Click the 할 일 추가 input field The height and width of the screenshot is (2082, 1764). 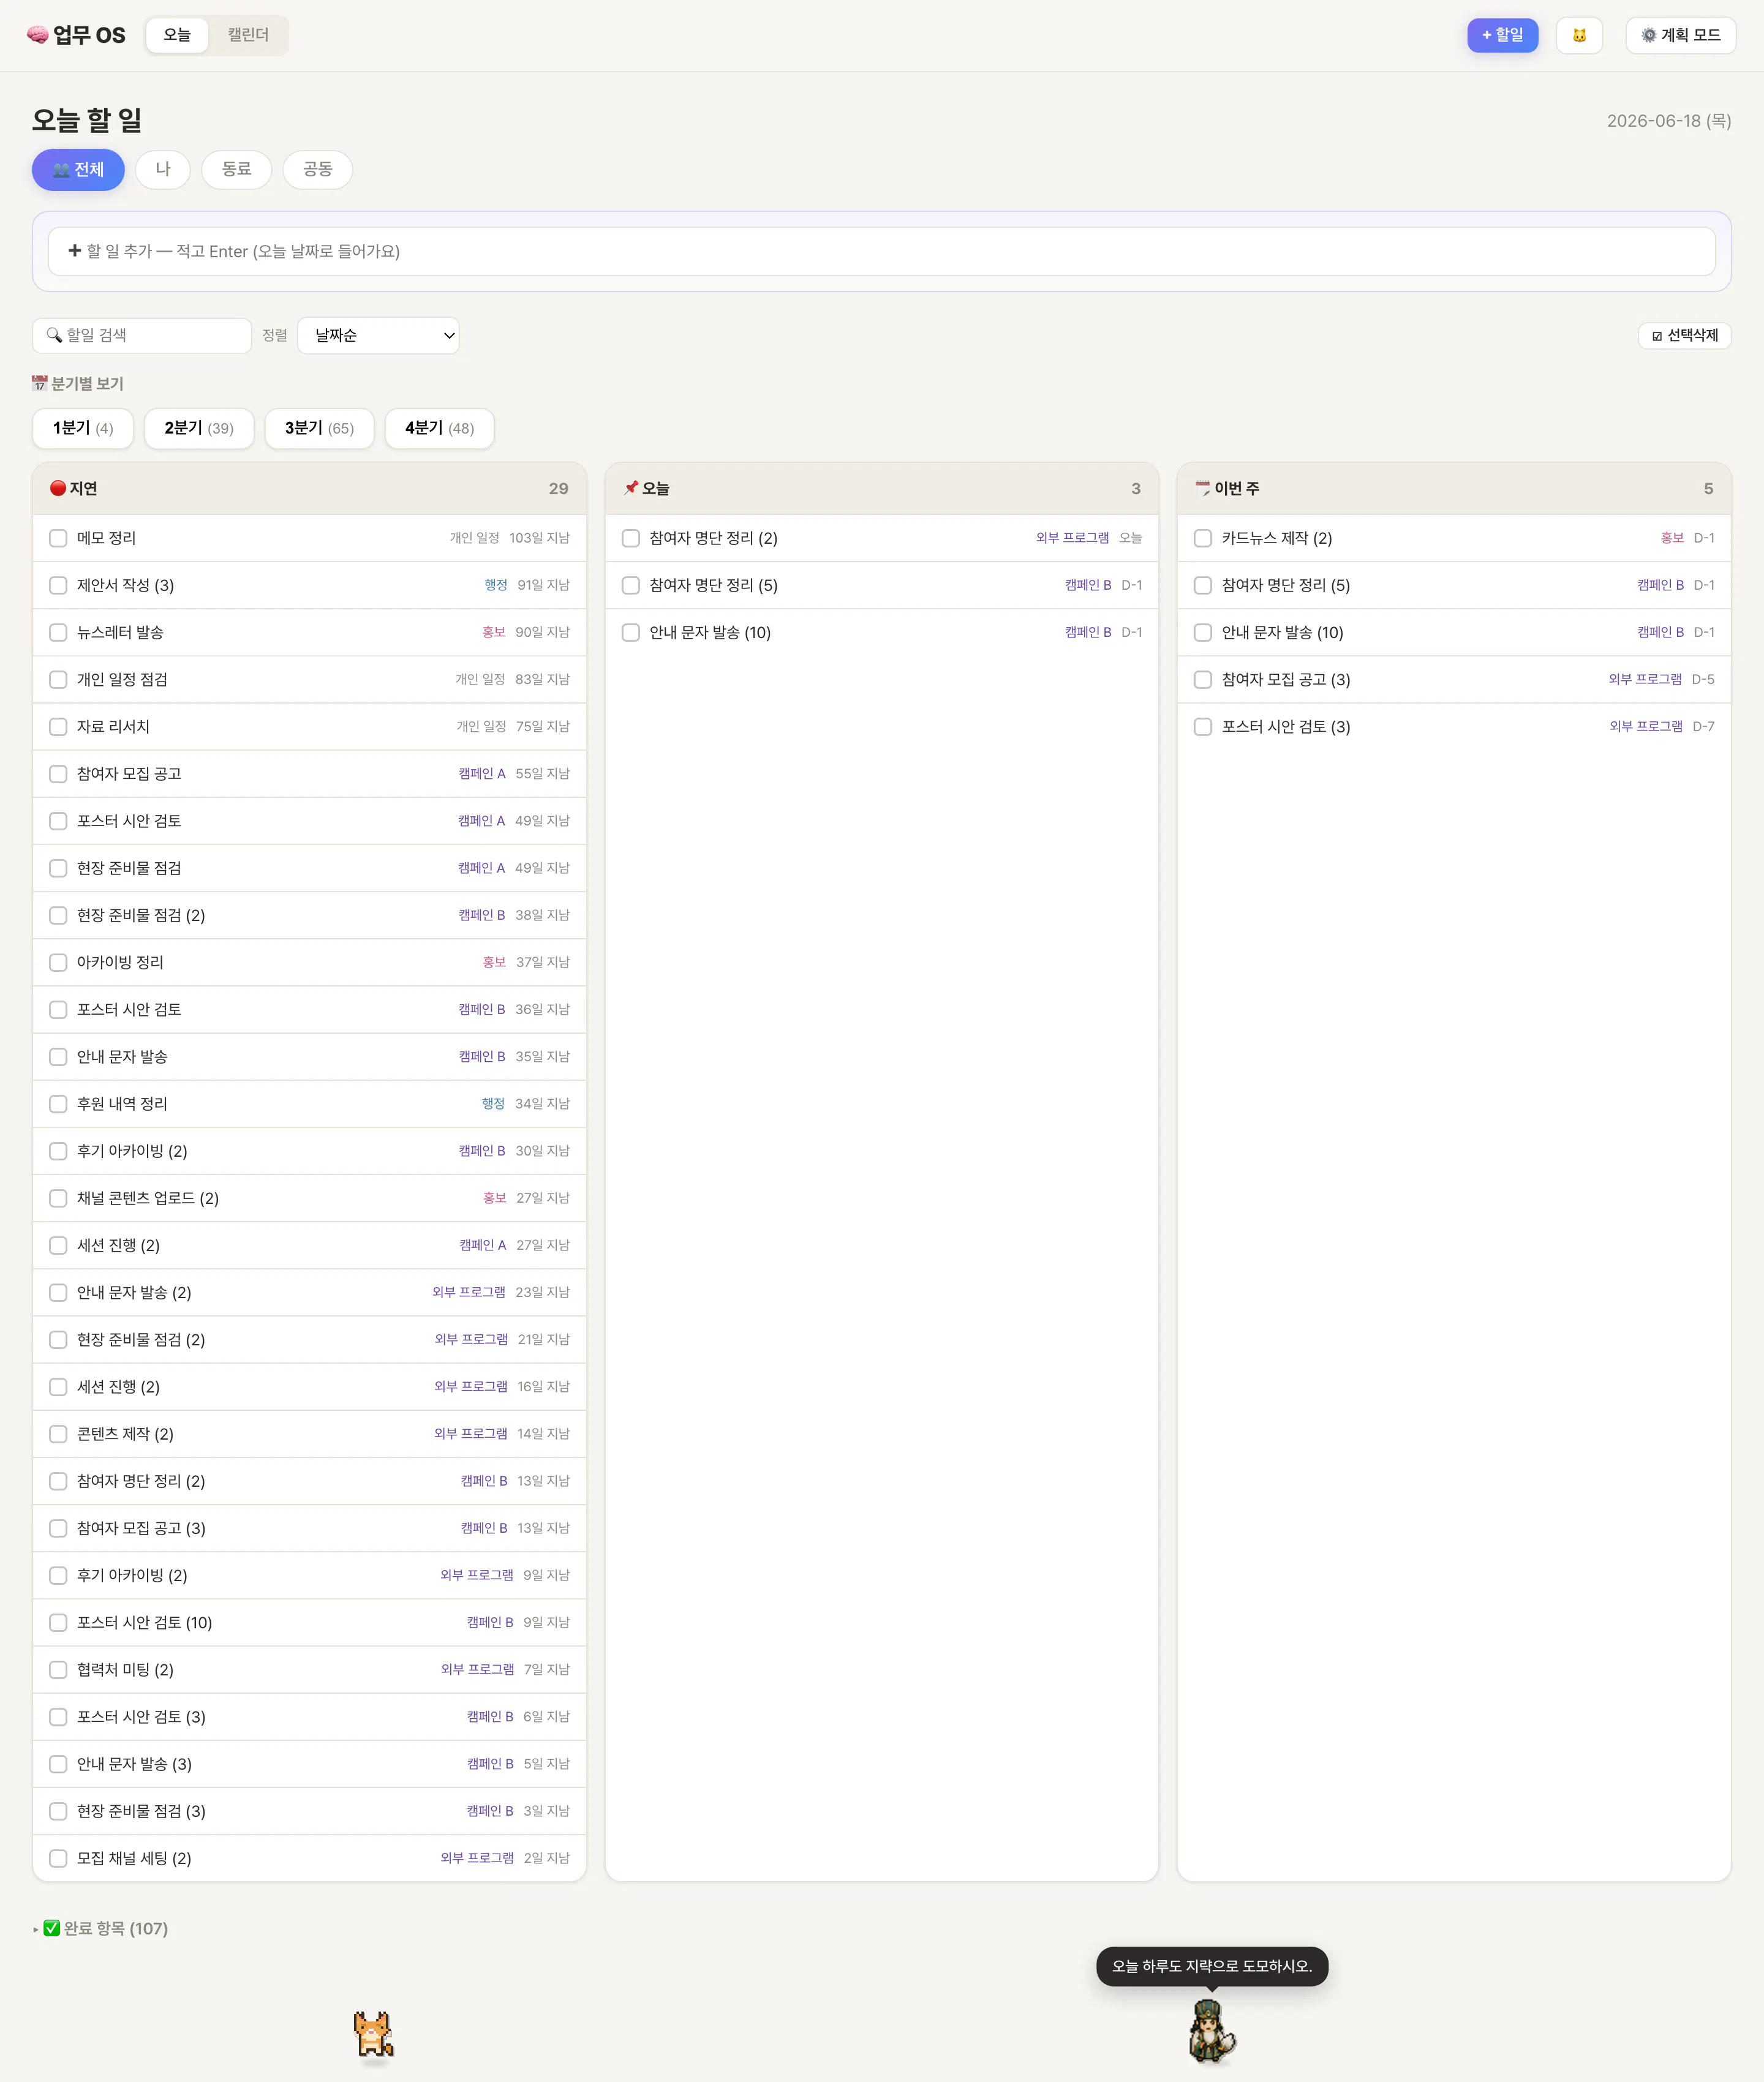coord(881,251)
